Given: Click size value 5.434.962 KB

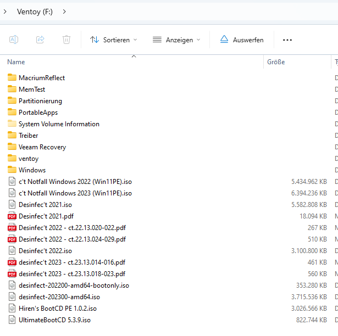Looking at the screenshot, I should (309, 182).
